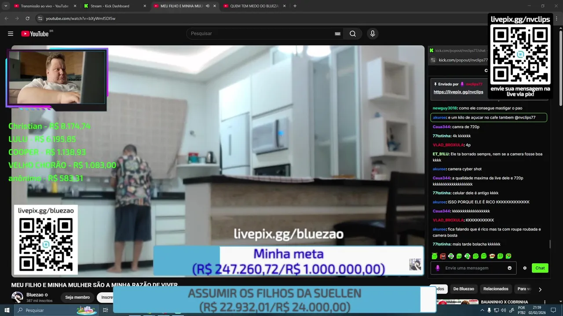Click the POR PTB2 language indicator
Viewport: 563px width, 316px height.
click(522, 310)
